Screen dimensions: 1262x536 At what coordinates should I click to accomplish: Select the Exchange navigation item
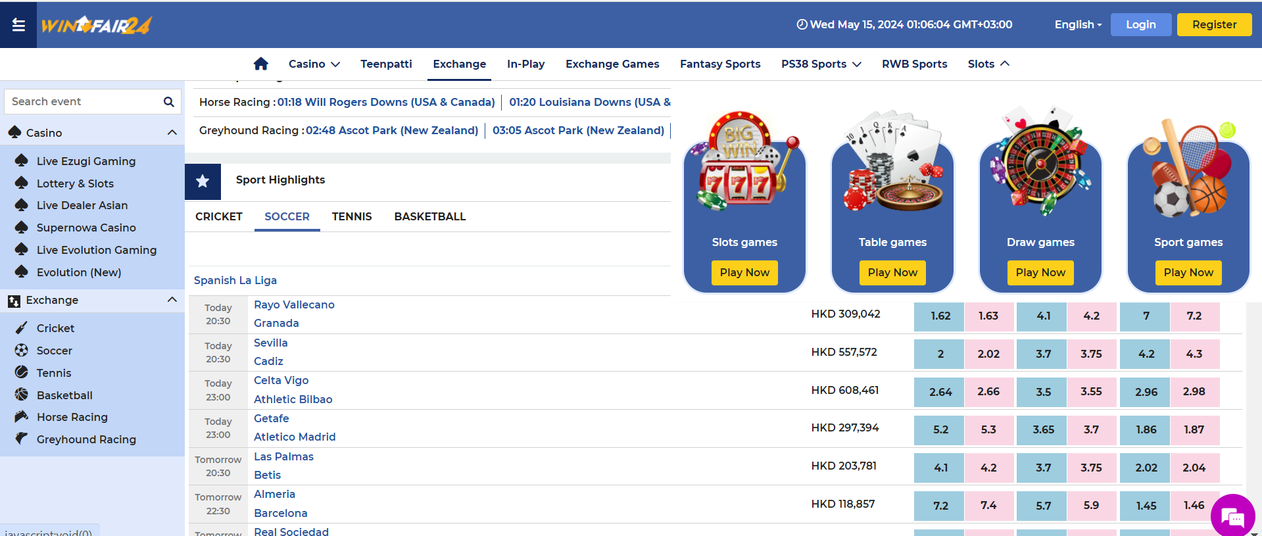pos(459,64)
